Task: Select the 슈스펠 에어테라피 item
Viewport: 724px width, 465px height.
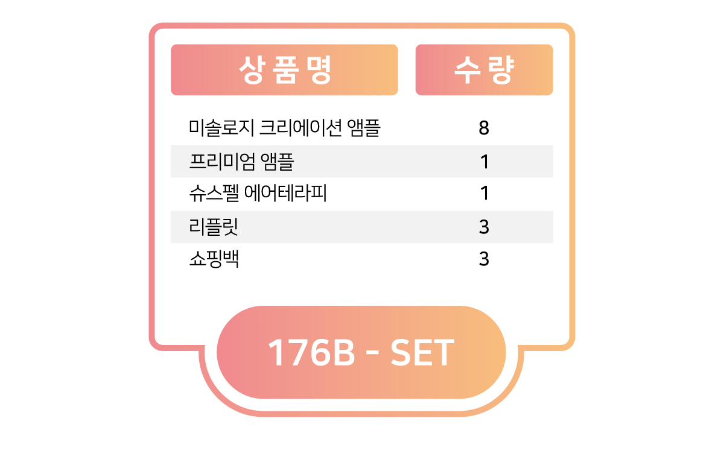Action: click(x=258, y=194)
